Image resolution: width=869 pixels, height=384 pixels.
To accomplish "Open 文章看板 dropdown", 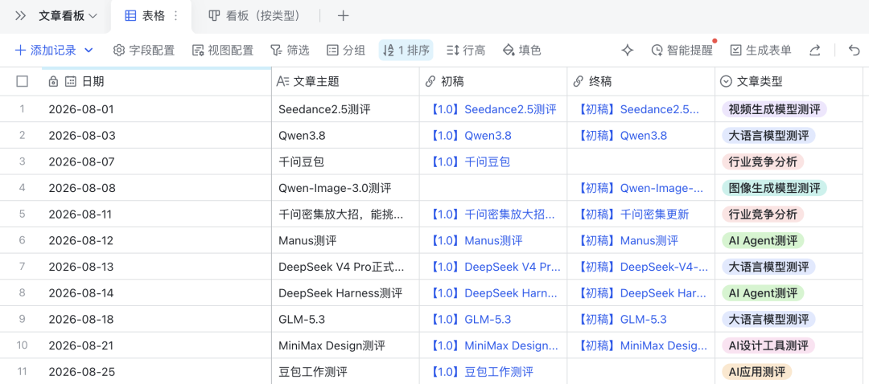I will pyautogui.click(x=68, y=16).
